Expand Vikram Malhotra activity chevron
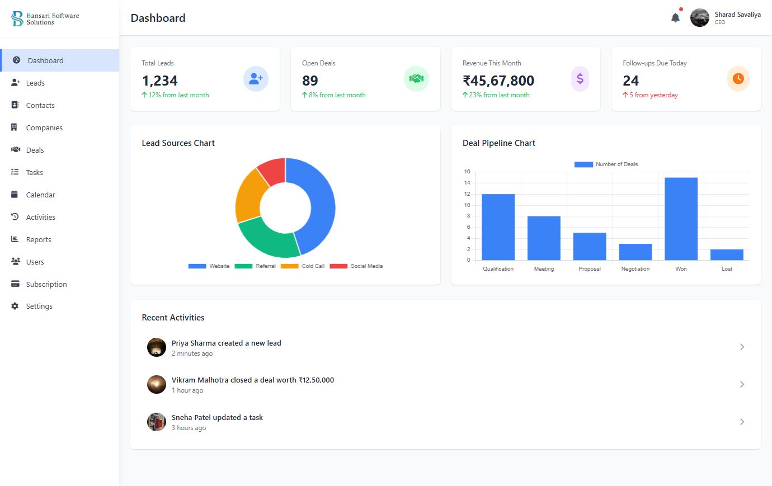The width and height of the screenshot is (772, 486). (742, 384)
